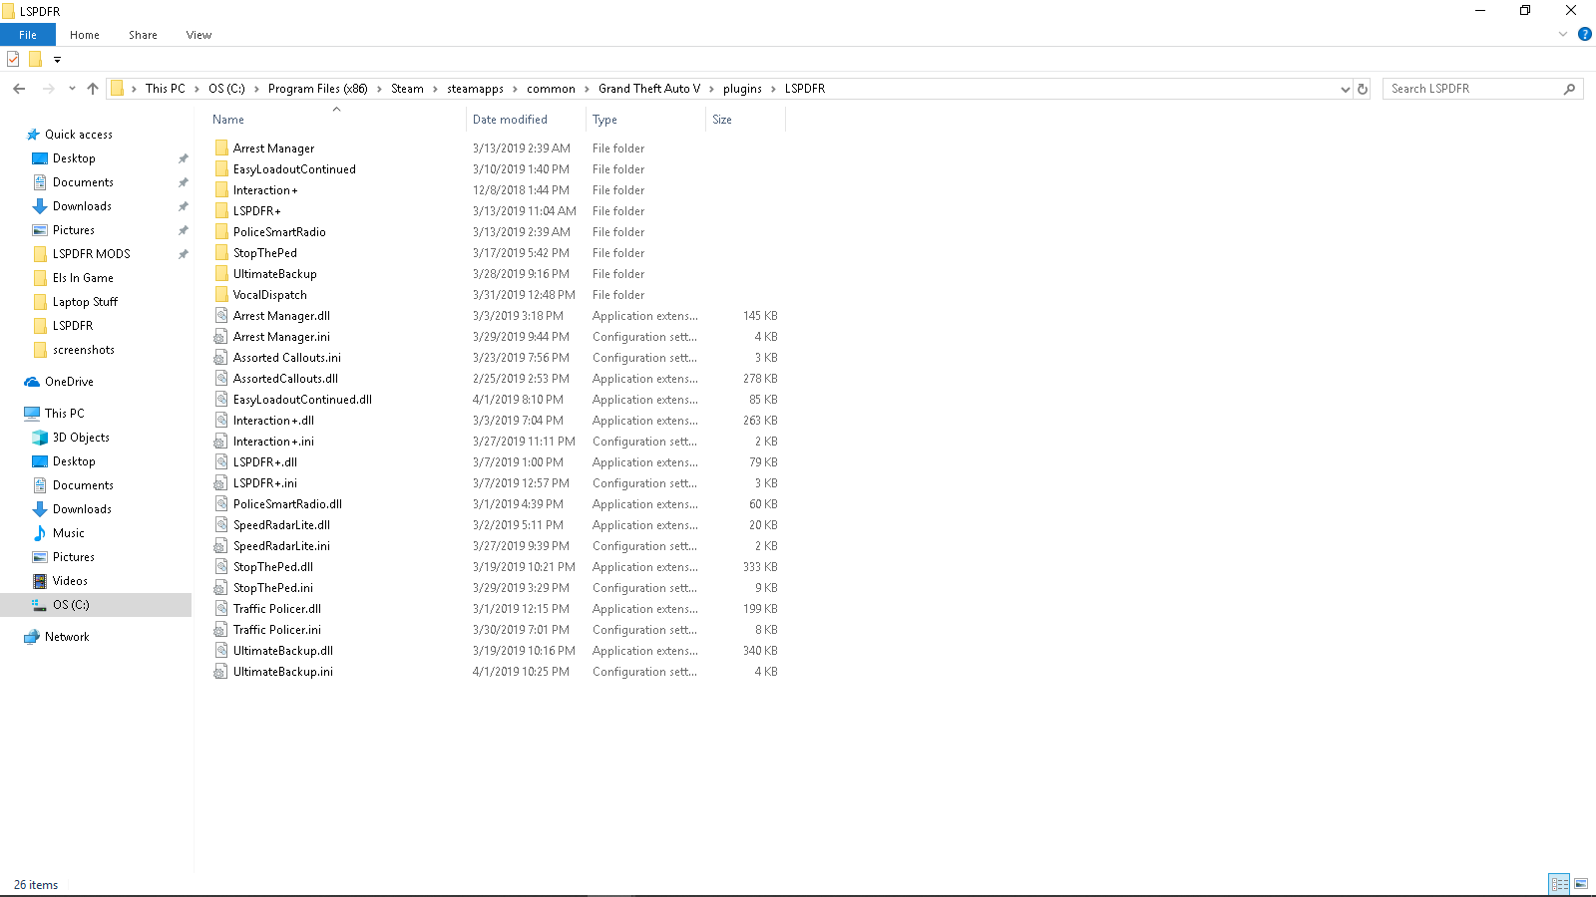Open the Customize Quick Access Toolbar dropdown
The image size is (1596, 897).
click(x=57, y=60)
